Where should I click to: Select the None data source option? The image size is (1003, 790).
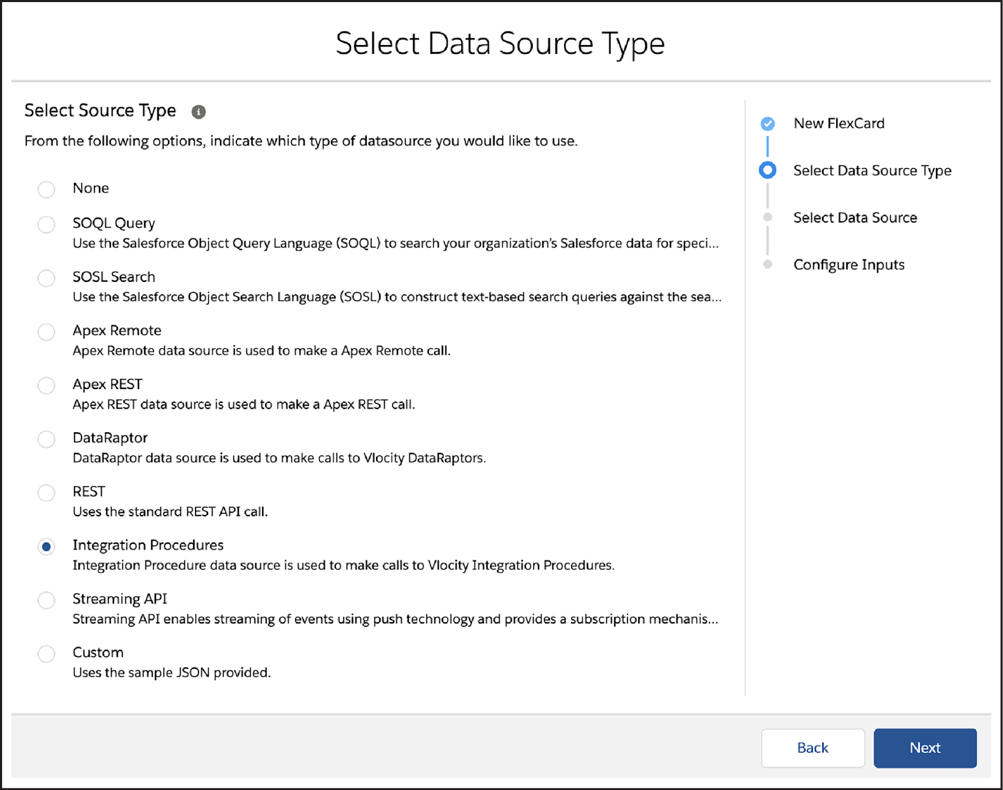point(46,189)
